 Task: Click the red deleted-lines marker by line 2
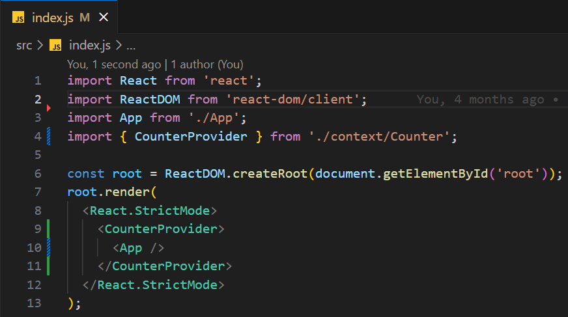[x=49, y=107]
